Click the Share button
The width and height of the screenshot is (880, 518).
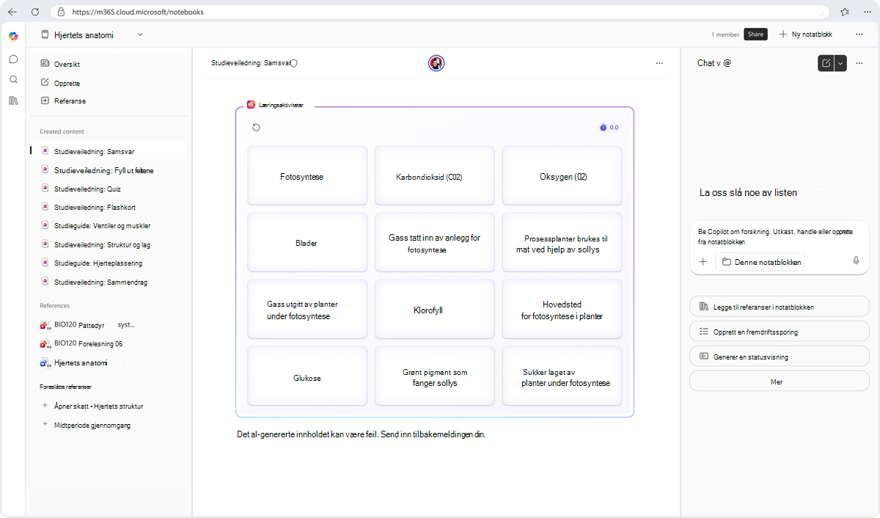(755, 34)
